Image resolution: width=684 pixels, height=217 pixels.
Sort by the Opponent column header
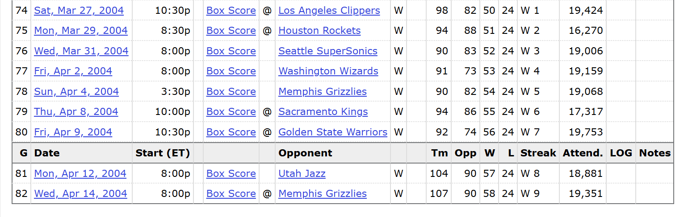305,153
